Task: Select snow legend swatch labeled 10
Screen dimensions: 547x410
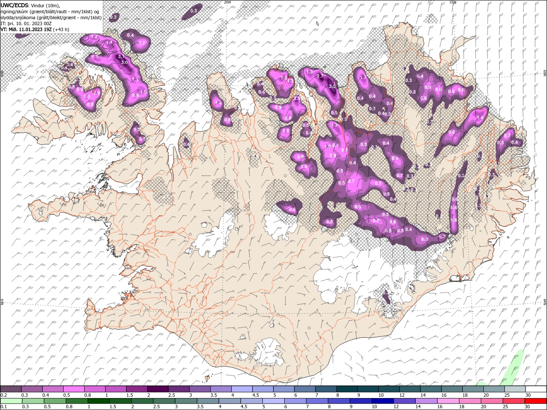Action: [389, 389]
